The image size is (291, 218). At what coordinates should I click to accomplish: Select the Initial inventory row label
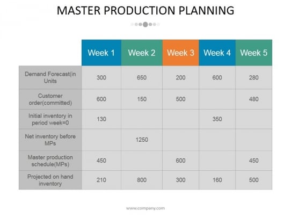50,119
